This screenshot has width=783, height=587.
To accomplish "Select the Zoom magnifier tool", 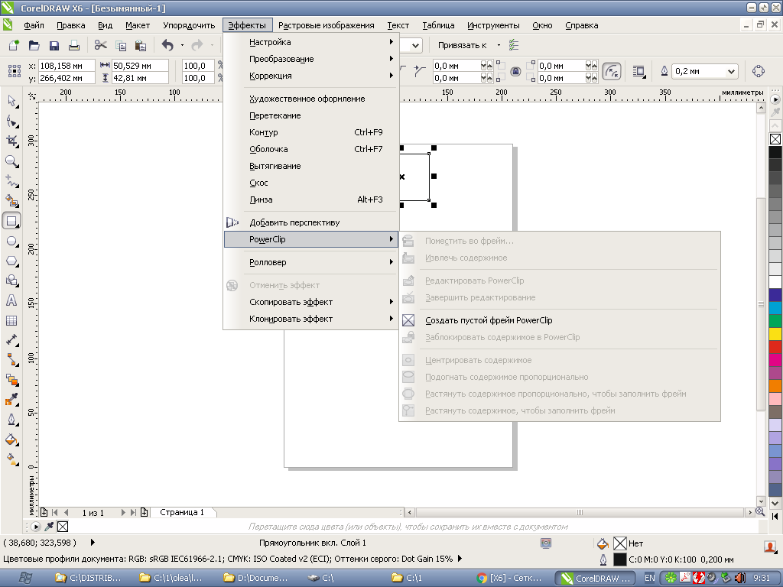I will tap(11, 161).
